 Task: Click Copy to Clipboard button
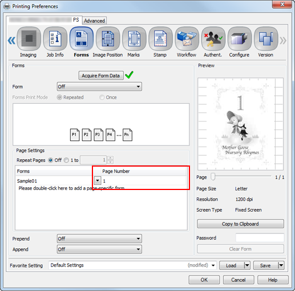240,224
